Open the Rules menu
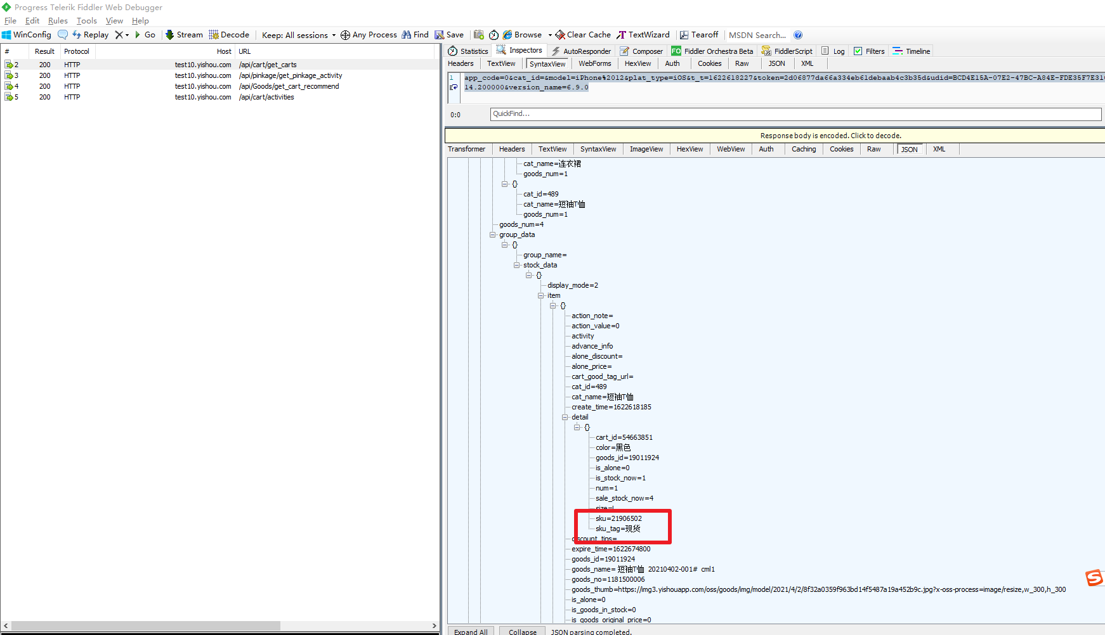Screen dimensions: 1105x635 [58, 21]
